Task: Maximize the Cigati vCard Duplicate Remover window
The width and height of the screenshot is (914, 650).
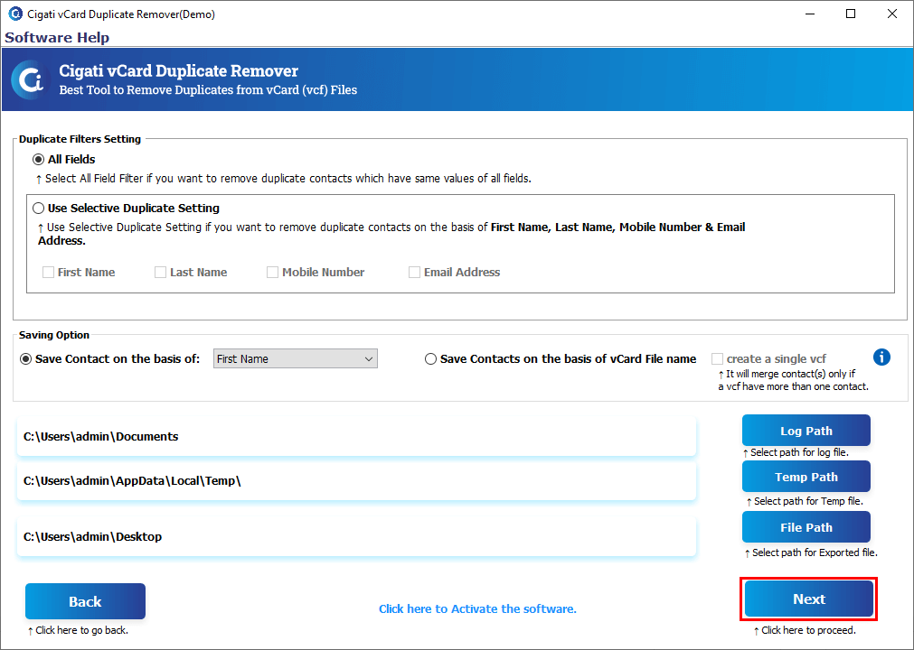Action: pyautogui.click(x=851, y=14)
